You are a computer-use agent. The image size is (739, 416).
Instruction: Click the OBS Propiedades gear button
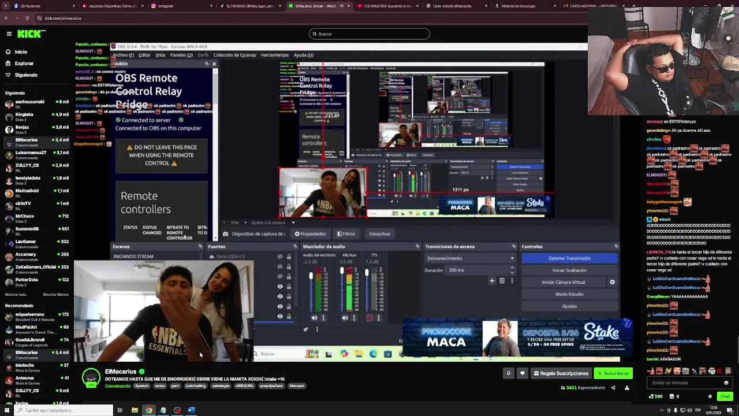coord(310,234)
